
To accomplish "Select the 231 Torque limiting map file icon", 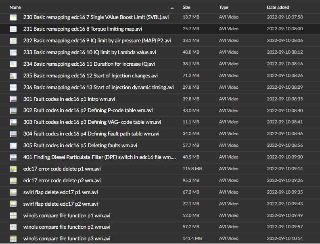I will click(13, 29).
